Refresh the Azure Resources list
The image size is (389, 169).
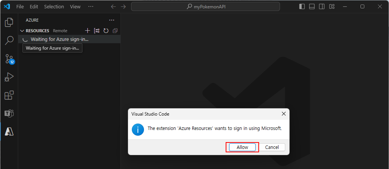click(x=106, y=31)
